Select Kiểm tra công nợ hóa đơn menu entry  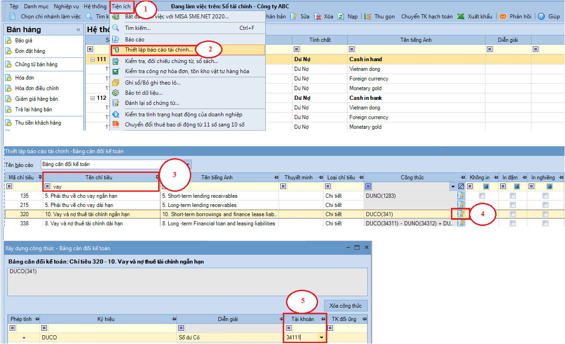[x=188, y=71]
